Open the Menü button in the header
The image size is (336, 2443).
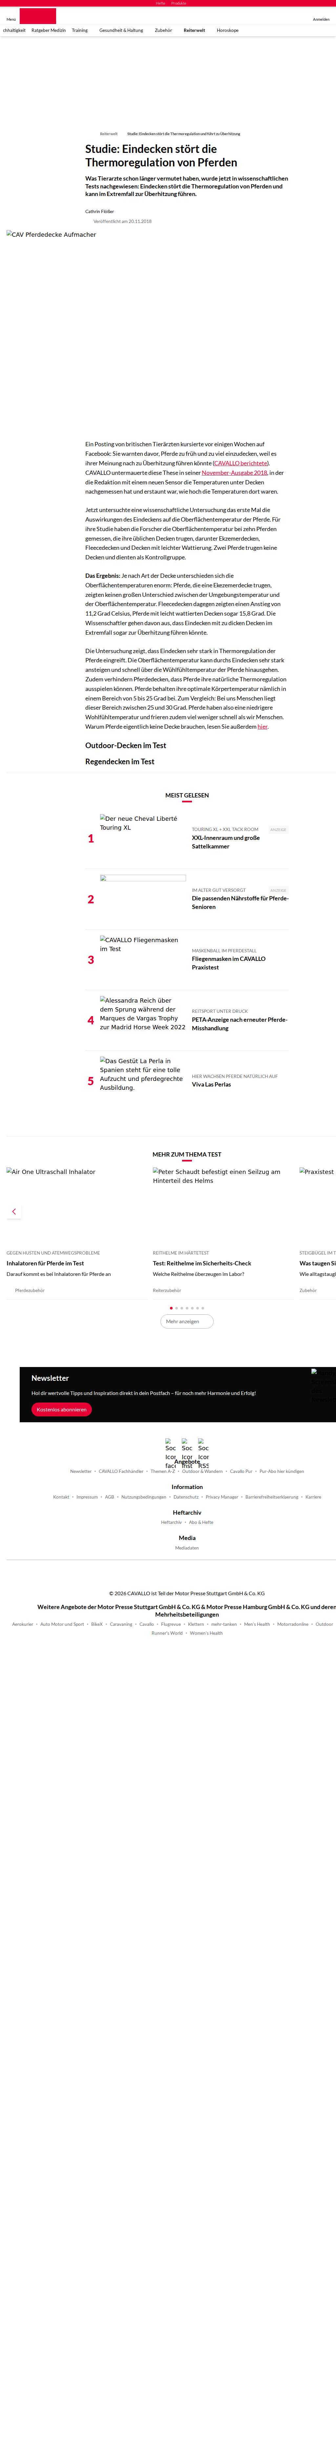11,19
